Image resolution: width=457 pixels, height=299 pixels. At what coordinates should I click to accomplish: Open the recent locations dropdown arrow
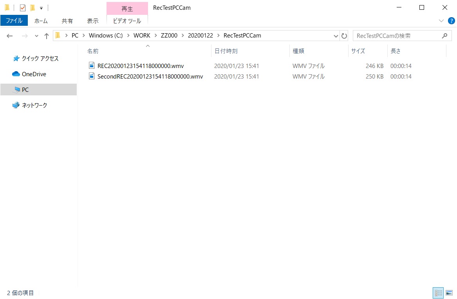[36, 36]
